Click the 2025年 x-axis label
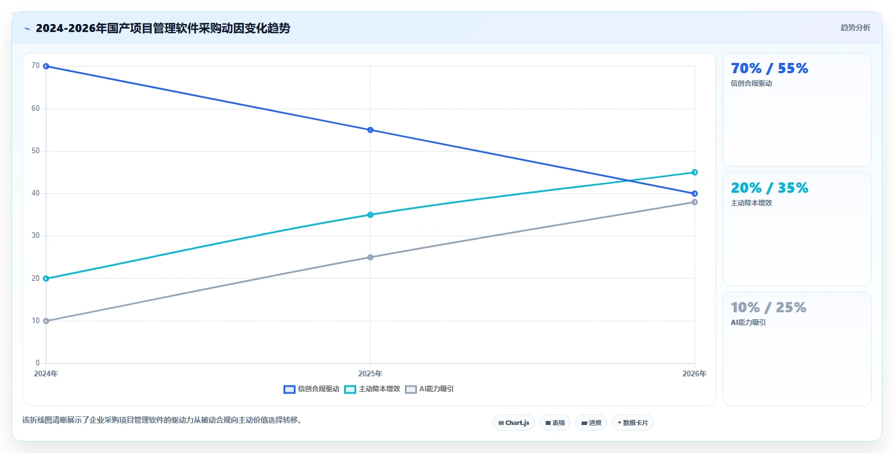Image resolution: width=894 pixels, height=453 pixels. click(371, 374)
